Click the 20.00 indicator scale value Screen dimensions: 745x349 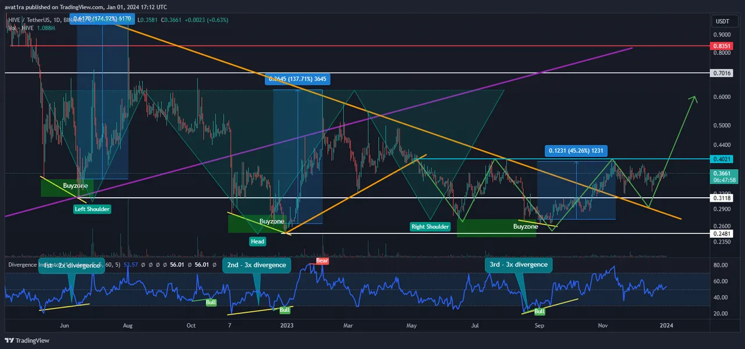pos(719,314)
